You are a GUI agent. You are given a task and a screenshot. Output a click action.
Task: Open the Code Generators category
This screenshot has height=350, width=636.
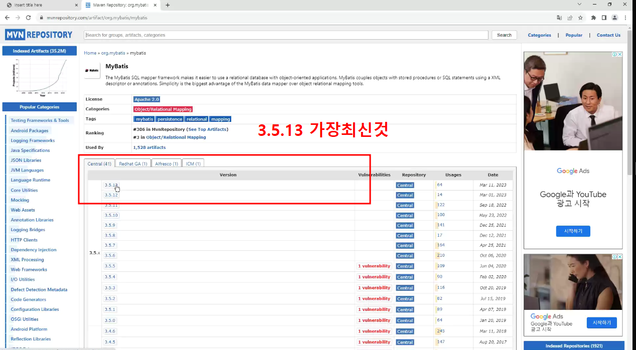point(28,299)
